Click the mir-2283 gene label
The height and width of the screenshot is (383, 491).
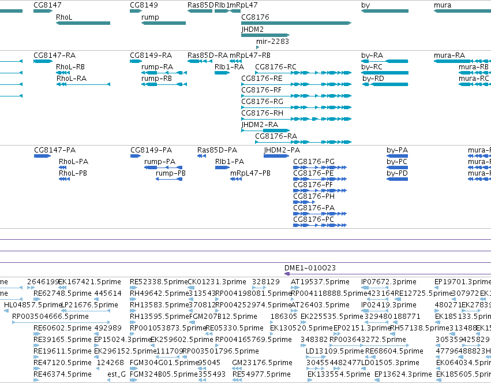click(272, 42)
